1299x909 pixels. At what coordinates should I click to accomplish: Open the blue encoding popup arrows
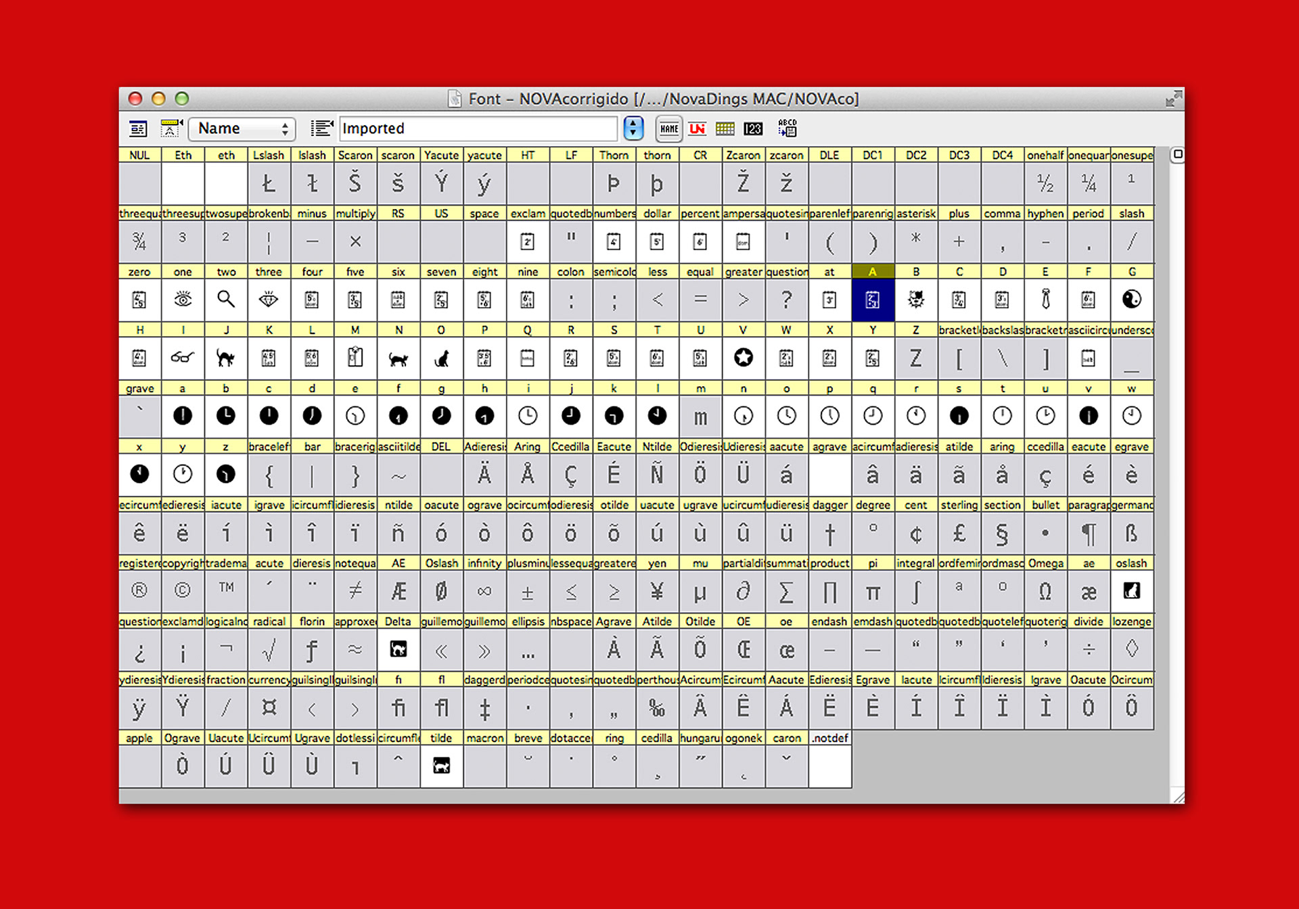(x=633, y=129)
